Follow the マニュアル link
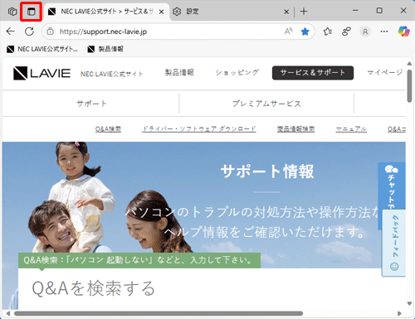Viewport: 415px width, 319px height. tap(351, 129)
